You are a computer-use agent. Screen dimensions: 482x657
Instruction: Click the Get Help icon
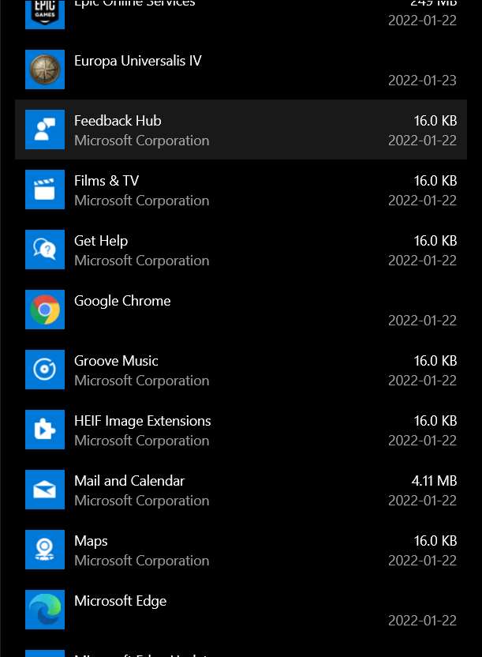45,250
